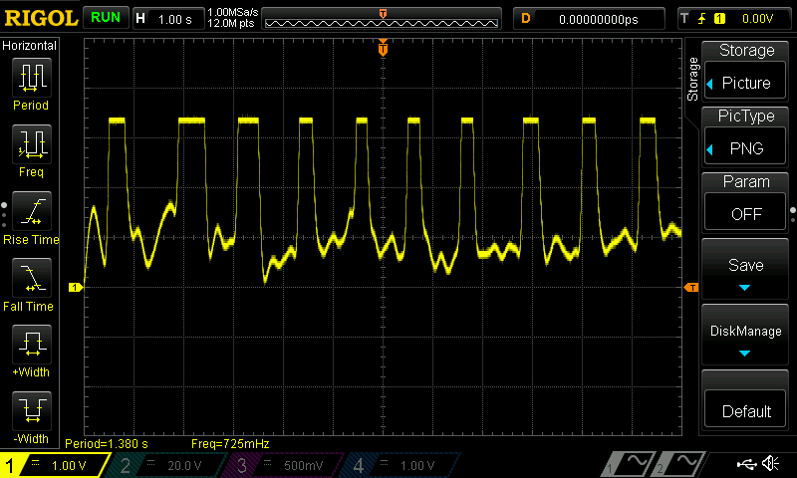Toggle channel 3 at 500mV

[282, 465]
